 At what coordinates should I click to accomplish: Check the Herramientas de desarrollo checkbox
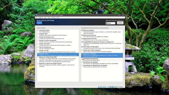(82, 59)
